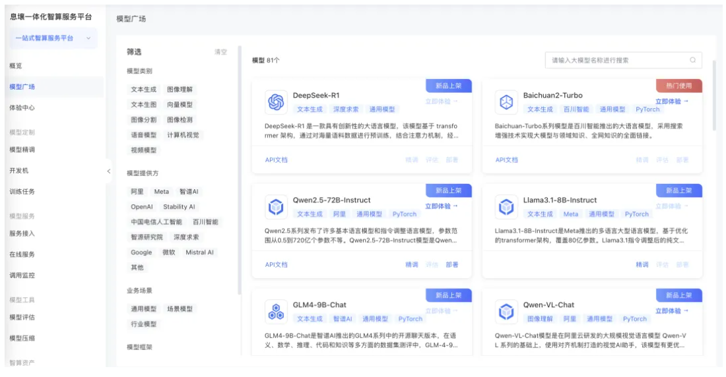Toggle the 语音模型 category filter

[x=143, y=135]
